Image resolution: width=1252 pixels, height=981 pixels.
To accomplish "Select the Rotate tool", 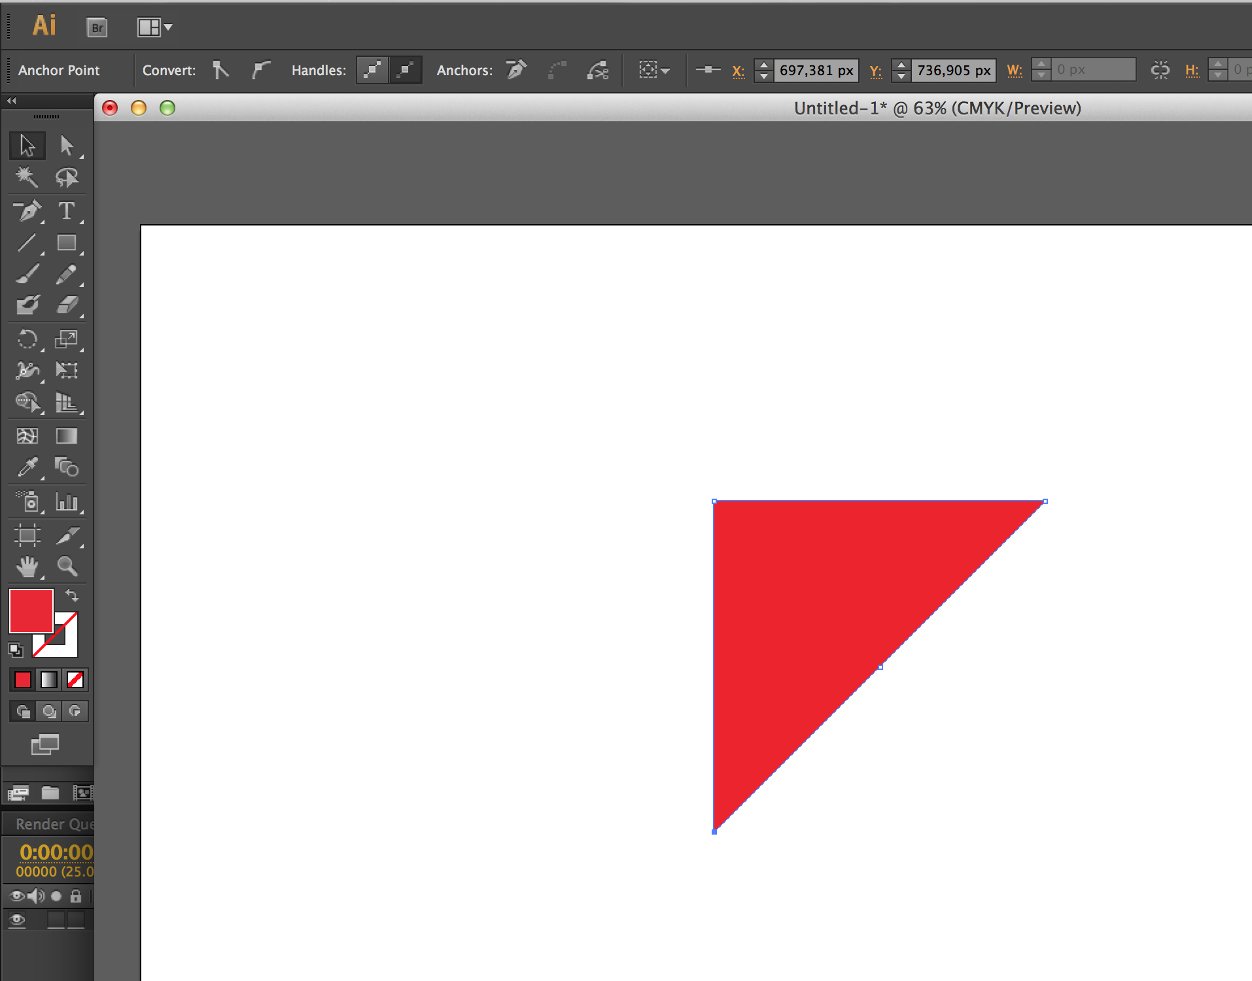I will point(27,339).
